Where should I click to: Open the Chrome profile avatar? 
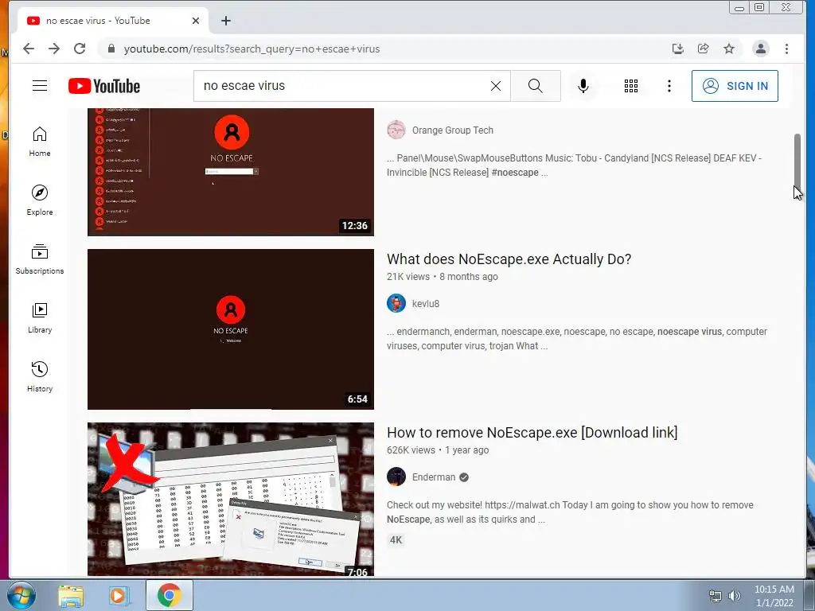pos(760,49)
